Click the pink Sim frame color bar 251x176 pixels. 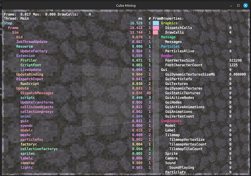pos(156,32)
